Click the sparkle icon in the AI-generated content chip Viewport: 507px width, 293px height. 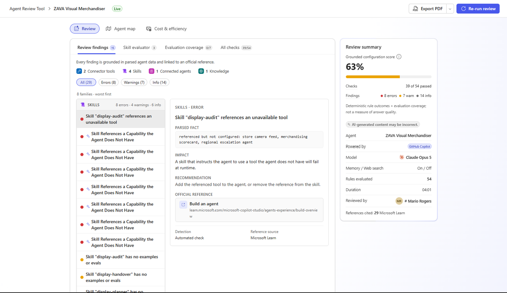tap(349, 125)
